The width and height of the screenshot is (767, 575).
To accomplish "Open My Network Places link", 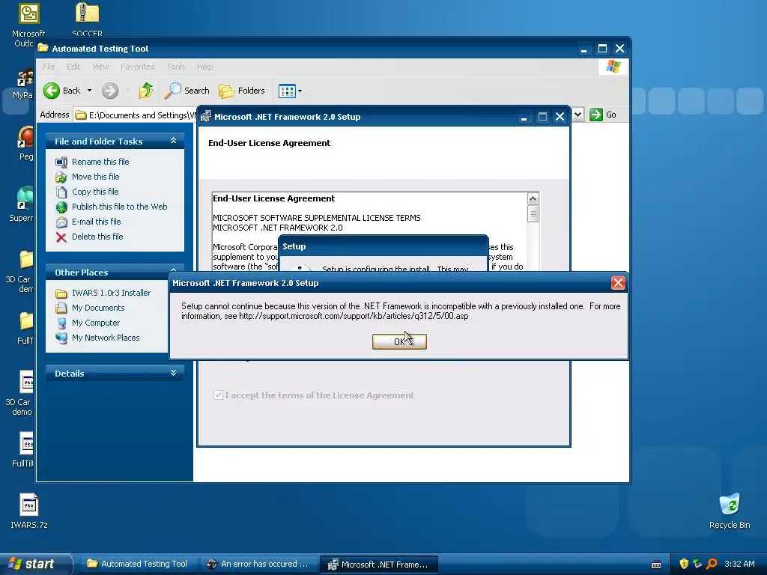I will [x=106, y=338].
